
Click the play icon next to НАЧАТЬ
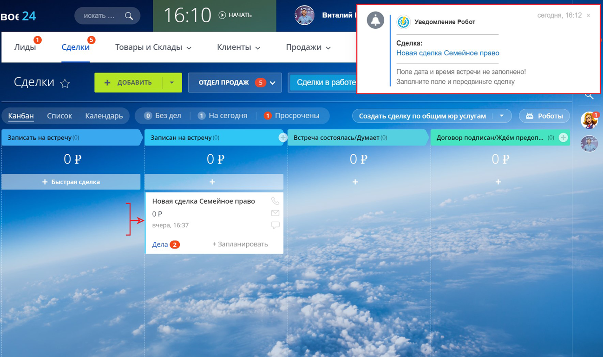(x=222, y=15)
